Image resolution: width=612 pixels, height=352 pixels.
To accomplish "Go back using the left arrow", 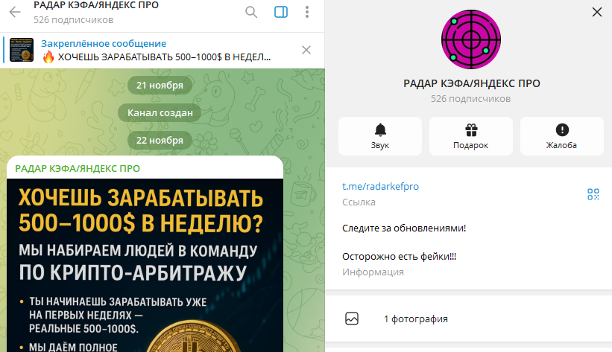I will [15, 12].
